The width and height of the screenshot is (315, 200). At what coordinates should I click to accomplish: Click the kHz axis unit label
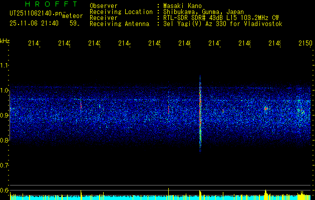(5, 41)
